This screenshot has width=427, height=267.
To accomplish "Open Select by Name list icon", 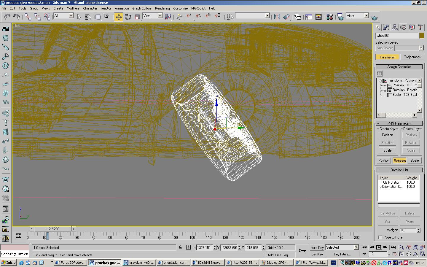I will [x=88, y=17].
